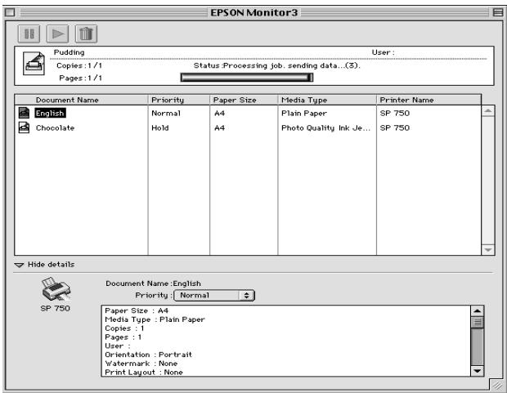Viewport: 507px width, 393px height.
Task: Click the job list scroll up arrow
Action: (488, 111)
